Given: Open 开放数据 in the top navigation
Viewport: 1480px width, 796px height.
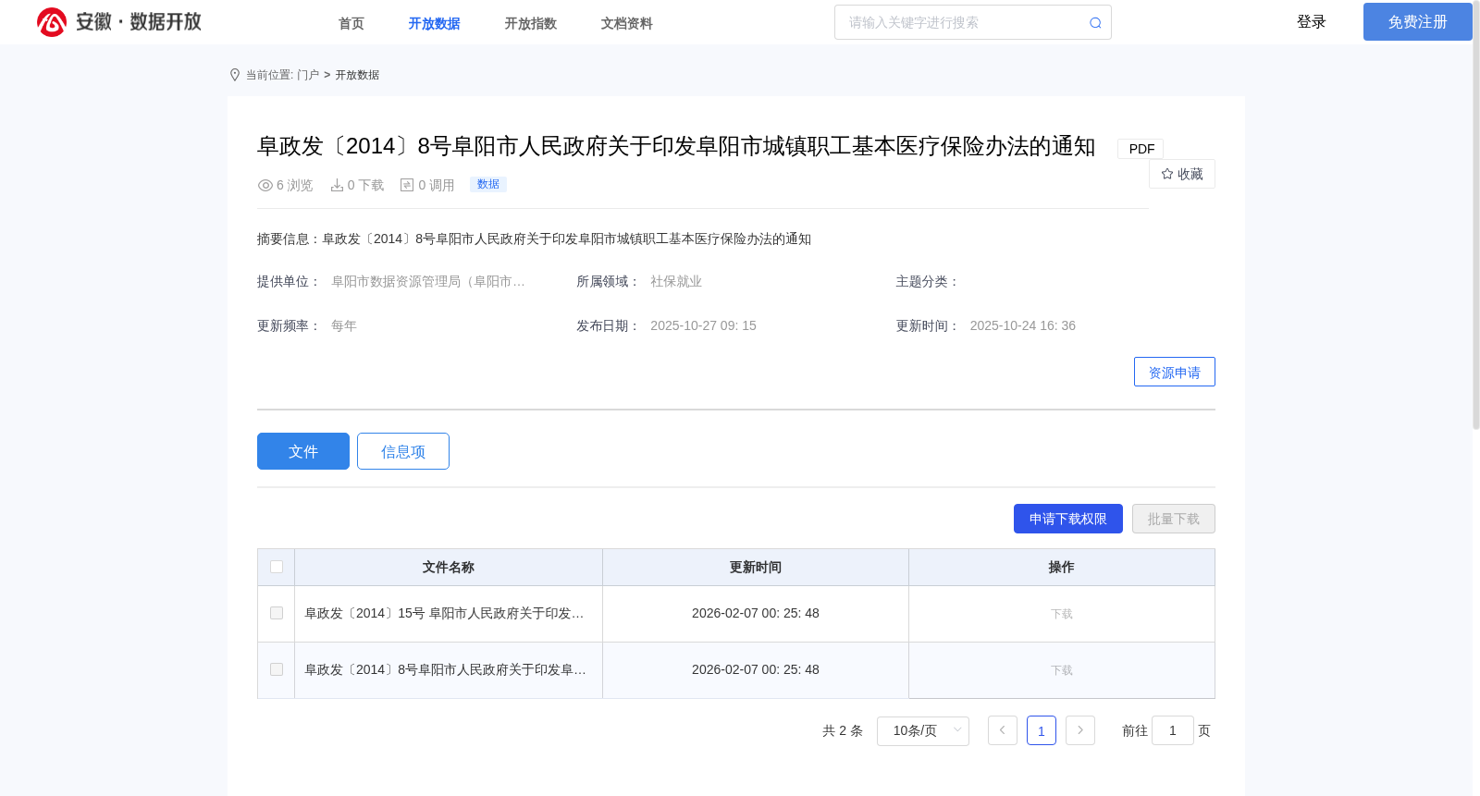Looking at the screenshot, I should [x=435, y=23].
